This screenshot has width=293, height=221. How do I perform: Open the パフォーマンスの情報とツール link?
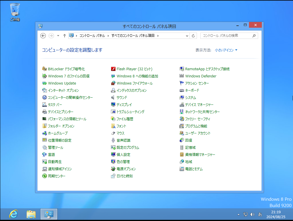(67, 119)
